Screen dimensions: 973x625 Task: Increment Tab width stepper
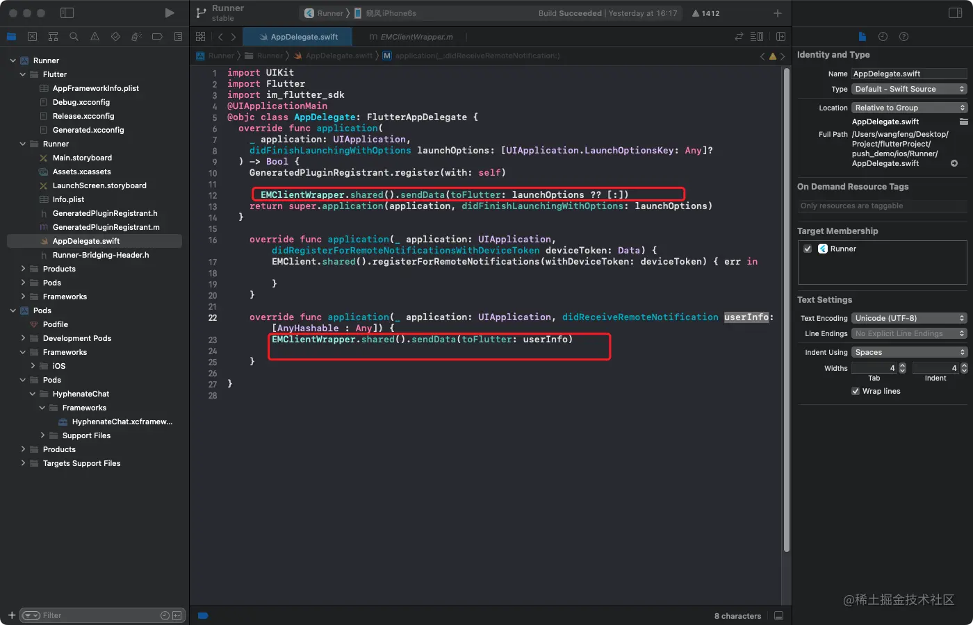[x=902, y=366]
